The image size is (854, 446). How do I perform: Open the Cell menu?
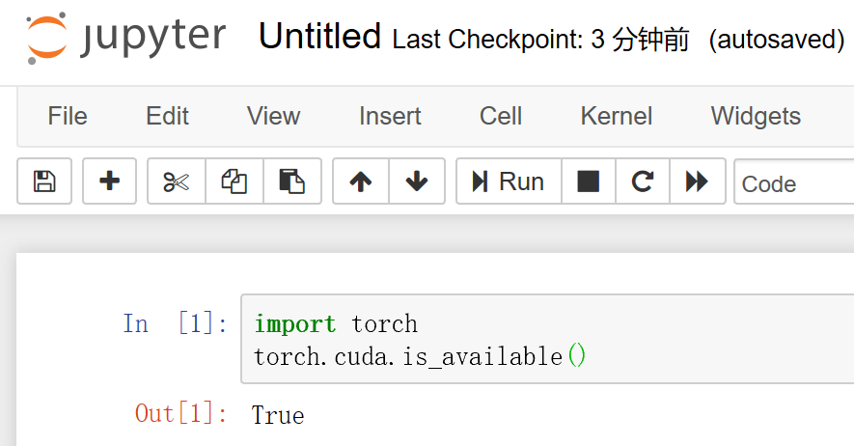(x=501, y=116)
